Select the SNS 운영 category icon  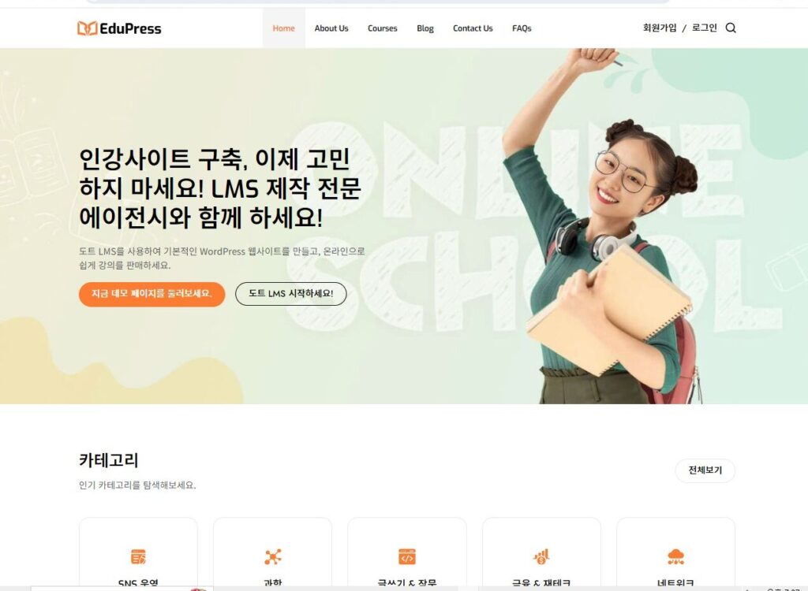138,556
